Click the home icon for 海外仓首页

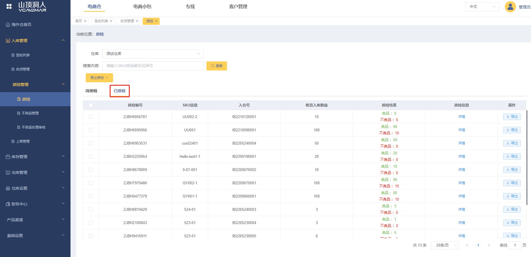8,25
